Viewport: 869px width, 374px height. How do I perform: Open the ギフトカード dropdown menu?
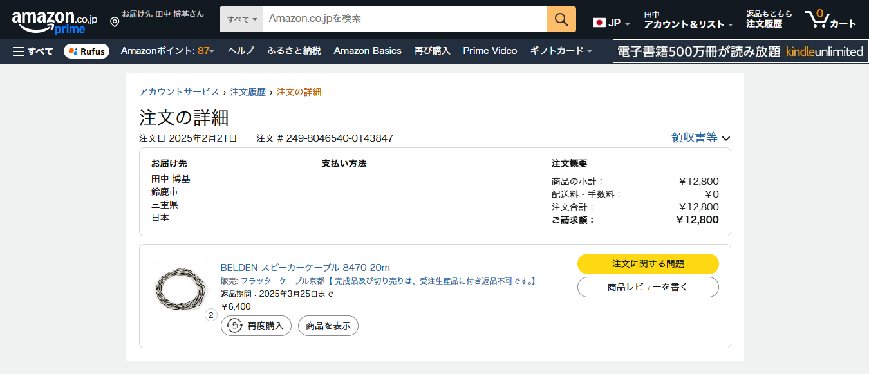click(x=561, y=51)
